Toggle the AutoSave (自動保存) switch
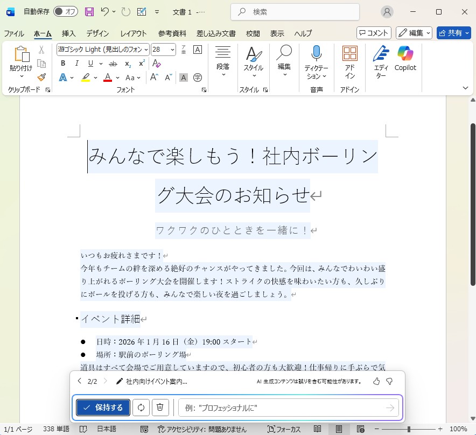 tap(65, 11)
